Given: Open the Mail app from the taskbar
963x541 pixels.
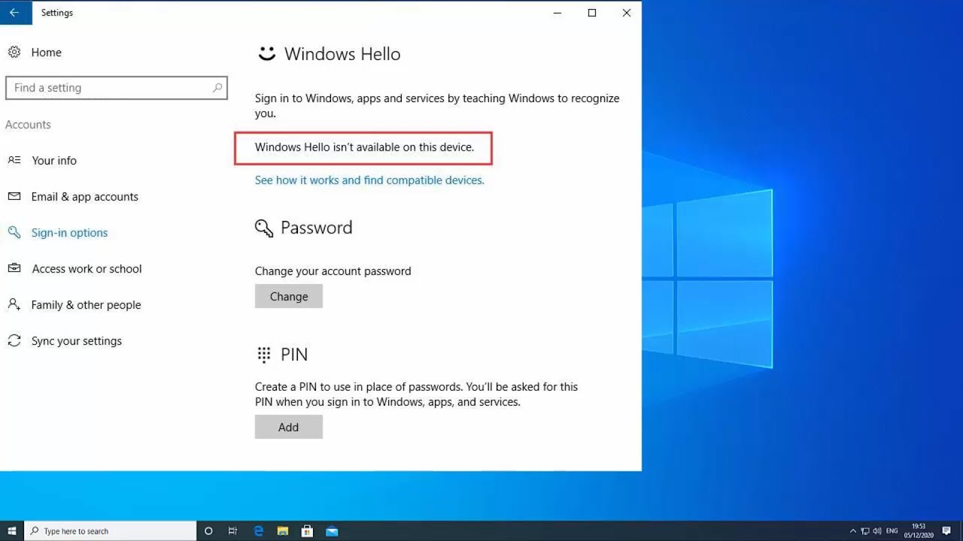Looking at the screenshot, I should [332, 531].
